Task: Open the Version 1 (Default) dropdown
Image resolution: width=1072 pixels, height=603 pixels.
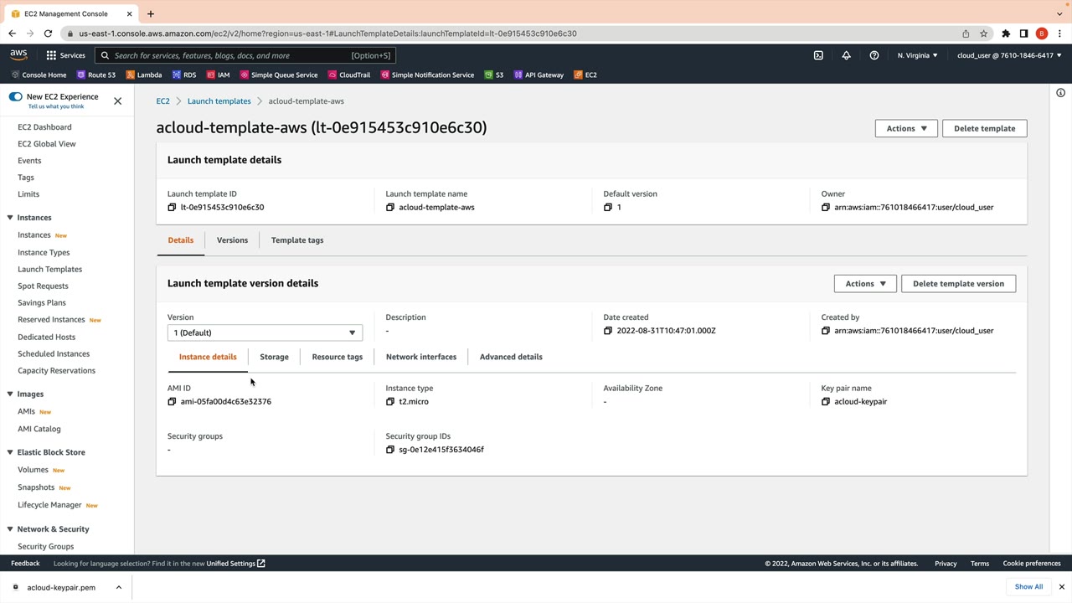Action: [265, 333]
